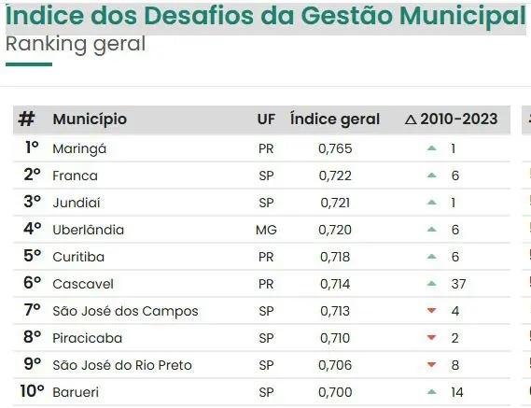Click the 10º rank cell for Barueri
Viewport: 531px width, 408px height.
click(32, 391)
